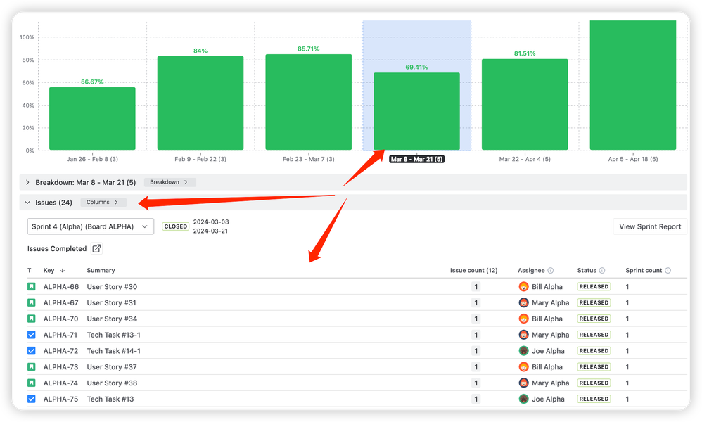Screen dimensions: 702x422
Task: Toggle selection of the Mar 8 - Mar 21 bar
Action: (x=416, y=109)
